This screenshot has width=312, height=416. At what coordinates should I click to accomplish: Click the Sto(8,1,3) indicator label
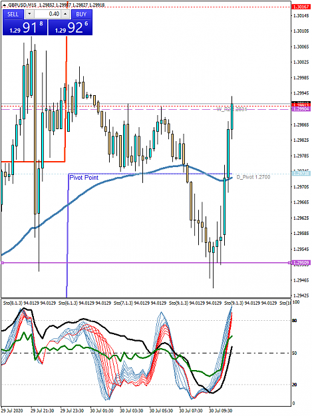coord(29,303)
